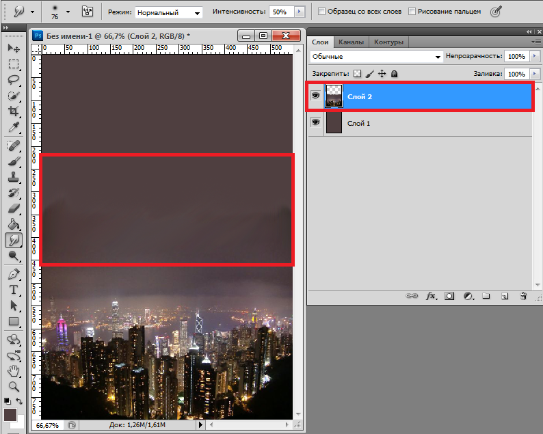The width and height of the screenshot is (543, 434).
Task: Delete layer using the trash icon
Action: coord(523,297)
